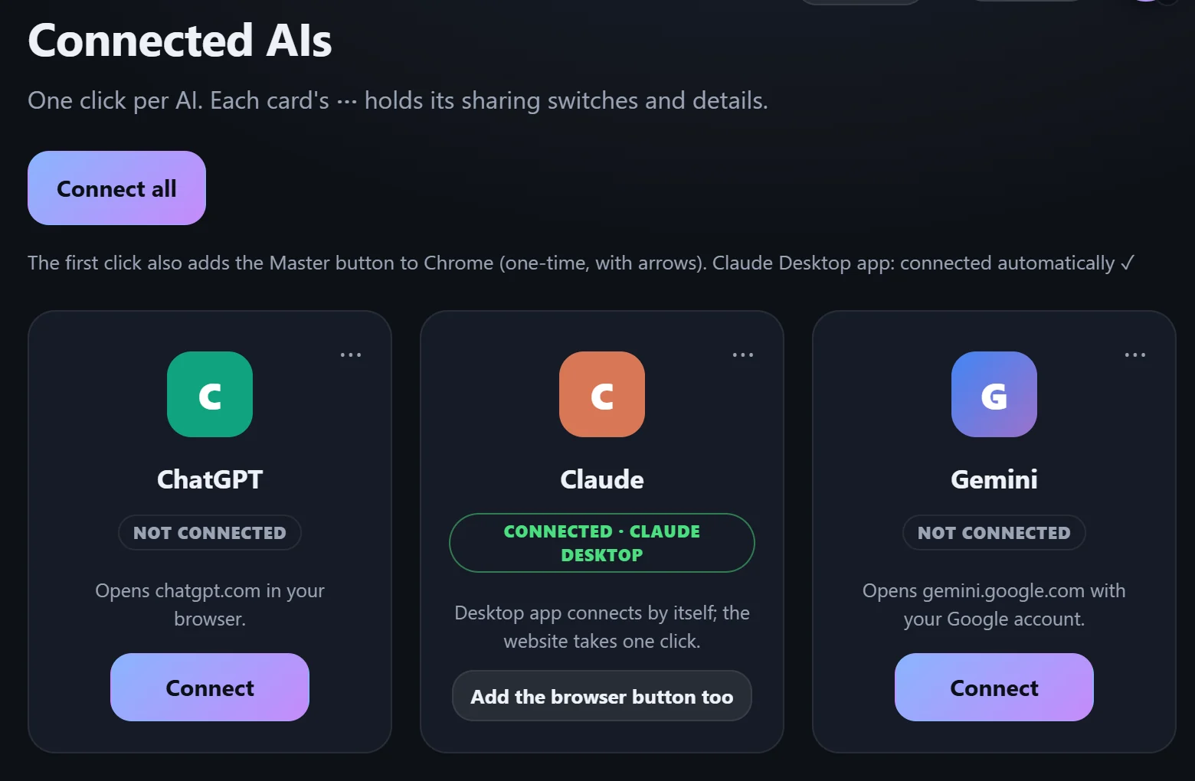Click the blue Gemini logo icon
The width and height of the screenshot is (1195, 781).
click(994, 394)
